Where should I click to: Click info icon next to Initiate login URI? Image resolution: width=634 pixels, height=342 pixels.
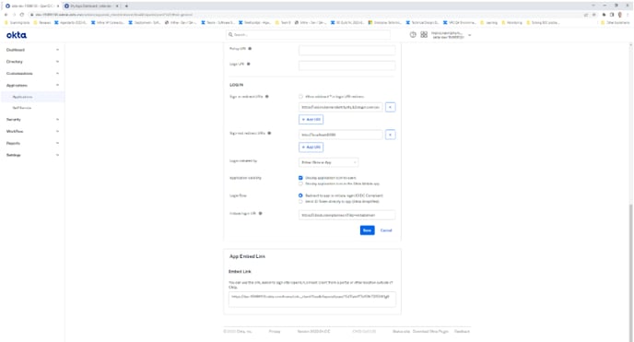[261, 213]
